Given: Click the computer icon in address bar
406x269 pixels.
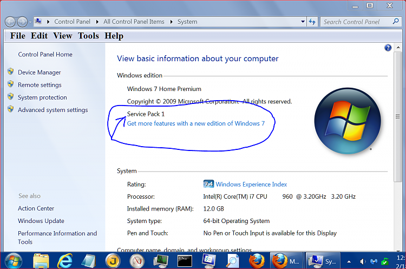Looking at the screenshot, I should 38,21.
